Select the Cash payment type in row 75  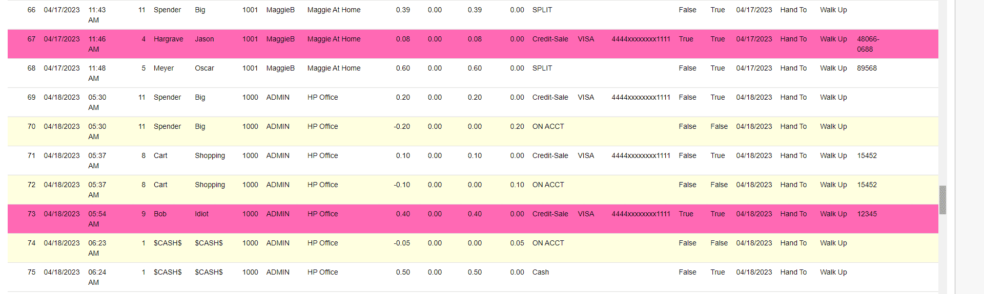[x=540, y=272]
